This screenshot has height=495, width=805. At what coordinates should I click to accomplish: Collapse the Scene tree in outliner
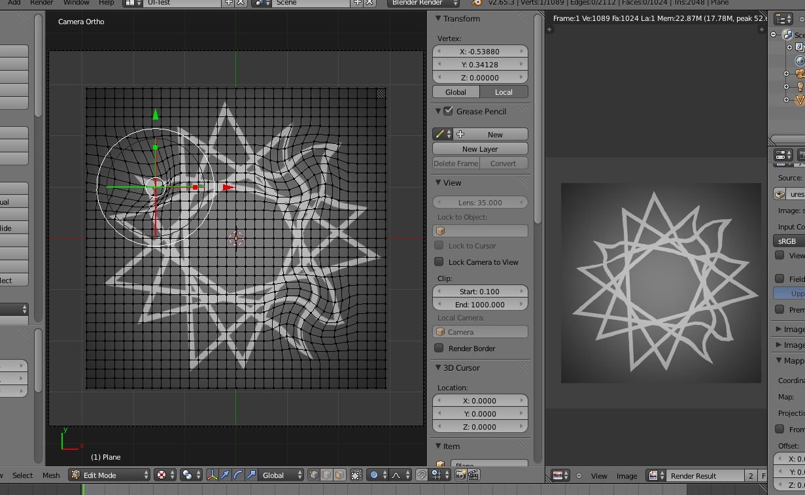pyautogui.click(x=774, y=35)
